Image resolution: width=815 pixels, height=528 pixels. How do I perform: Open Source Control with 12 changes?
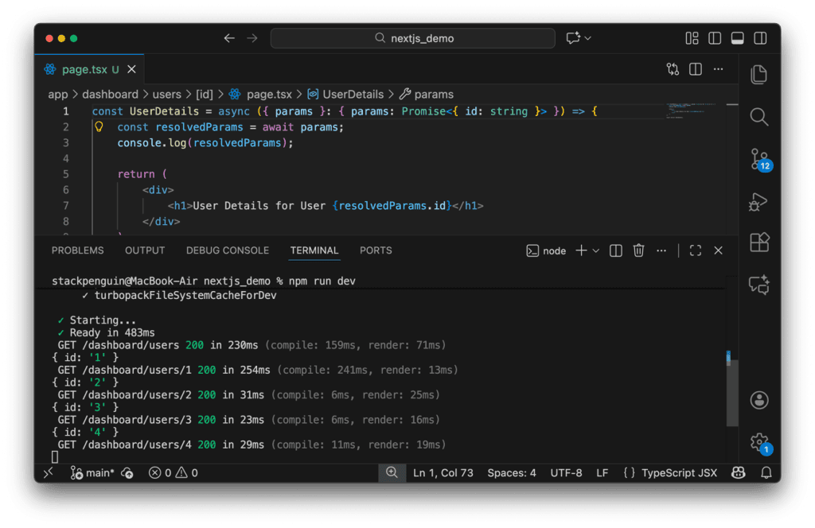click(x=759, y=159)
